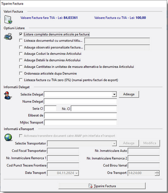168x193 pixels.
Task: Click the Cod Fiscal Transportator field
Action: (63, 151)
